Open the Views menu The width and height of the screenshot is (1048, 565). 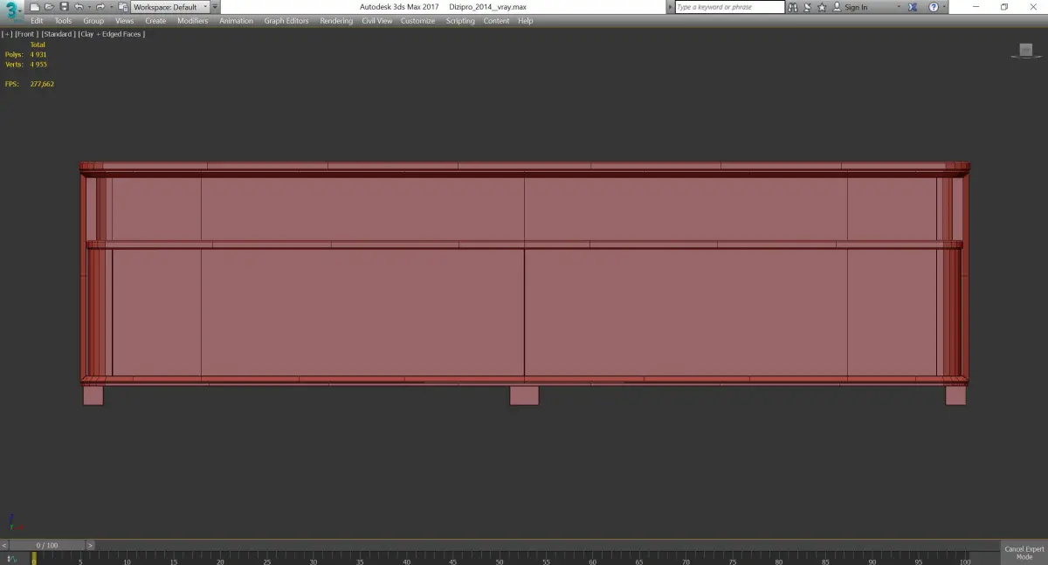125,21
